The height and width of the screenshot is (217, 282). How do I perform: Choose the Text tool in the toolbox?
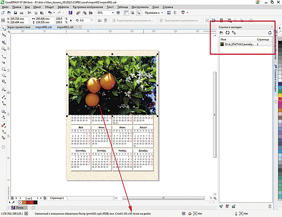point(4,89)
